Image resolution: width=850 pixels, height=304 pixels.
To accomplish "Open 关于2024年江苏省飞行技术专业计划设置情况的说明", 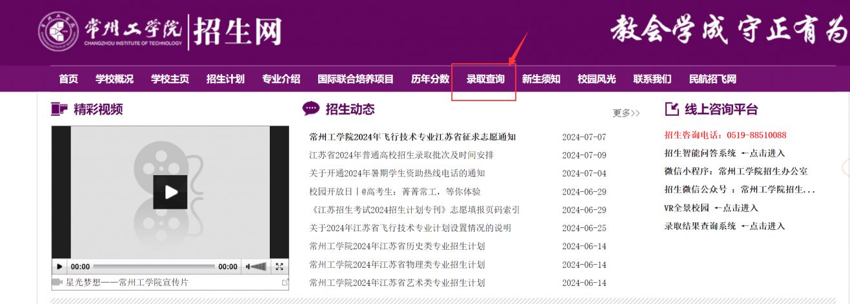I will [x=410, y=228].
